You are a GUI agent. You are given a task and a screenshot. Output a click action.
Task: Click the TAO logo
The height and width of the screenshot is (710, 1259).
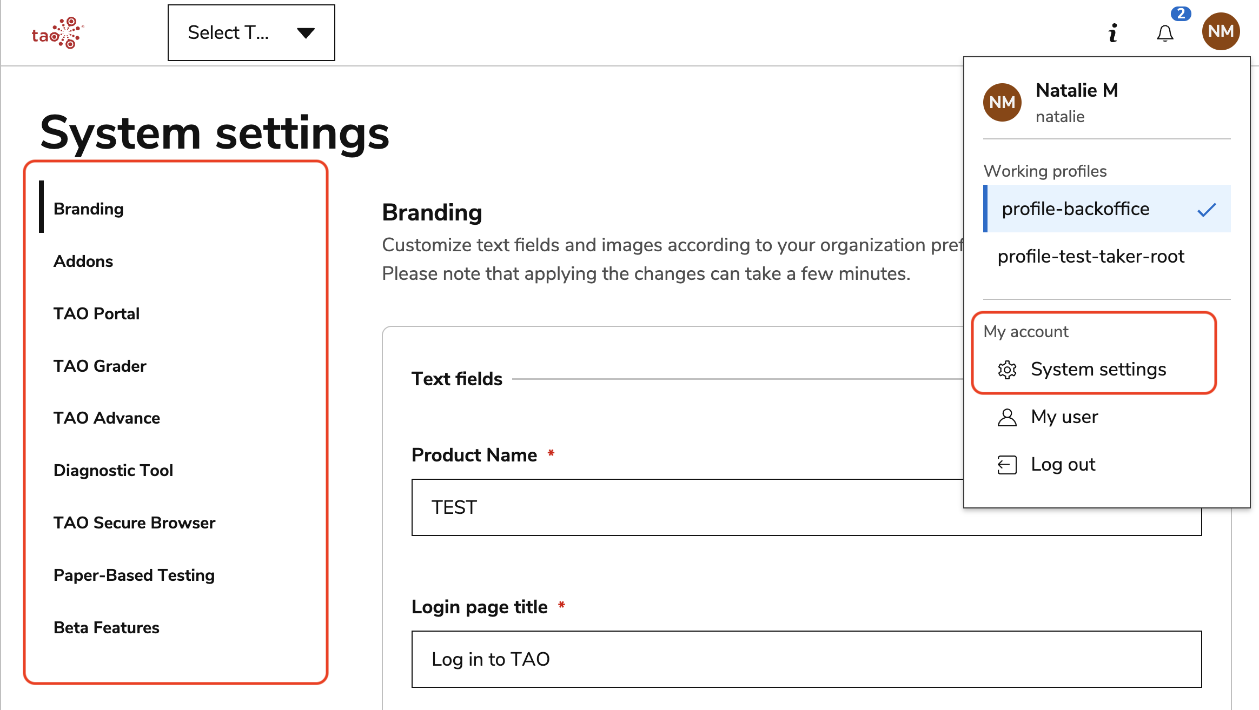coord(58,33)
